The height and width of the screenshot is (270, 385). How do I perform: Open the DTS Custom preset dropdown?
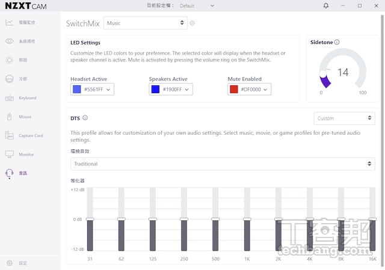pyautogui.click(x=344, y=118)
